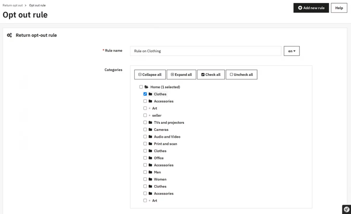
Task: Focus the Rule name input field
Action: tap(206, 51)
